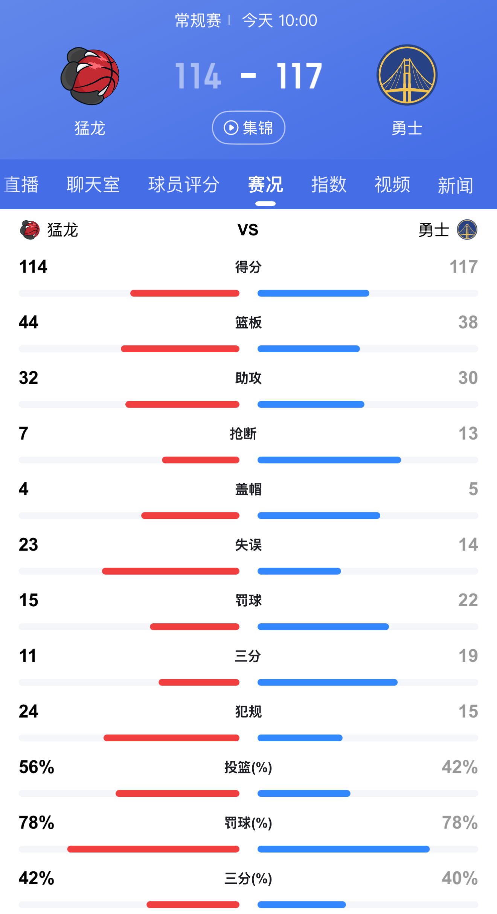Click the red 得分 progress bar
Viewport: 497px width, 914px height.
[184, 293]
